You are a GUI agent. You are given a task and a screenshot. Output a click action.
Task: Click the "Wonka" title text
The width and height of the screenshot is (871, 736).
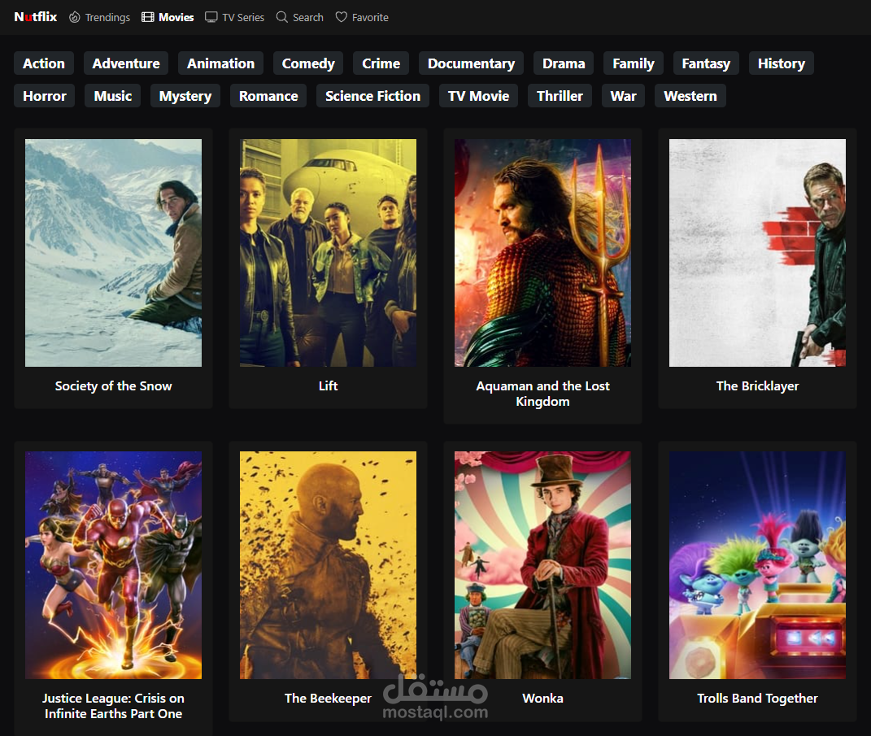click(x=542, y=699)
